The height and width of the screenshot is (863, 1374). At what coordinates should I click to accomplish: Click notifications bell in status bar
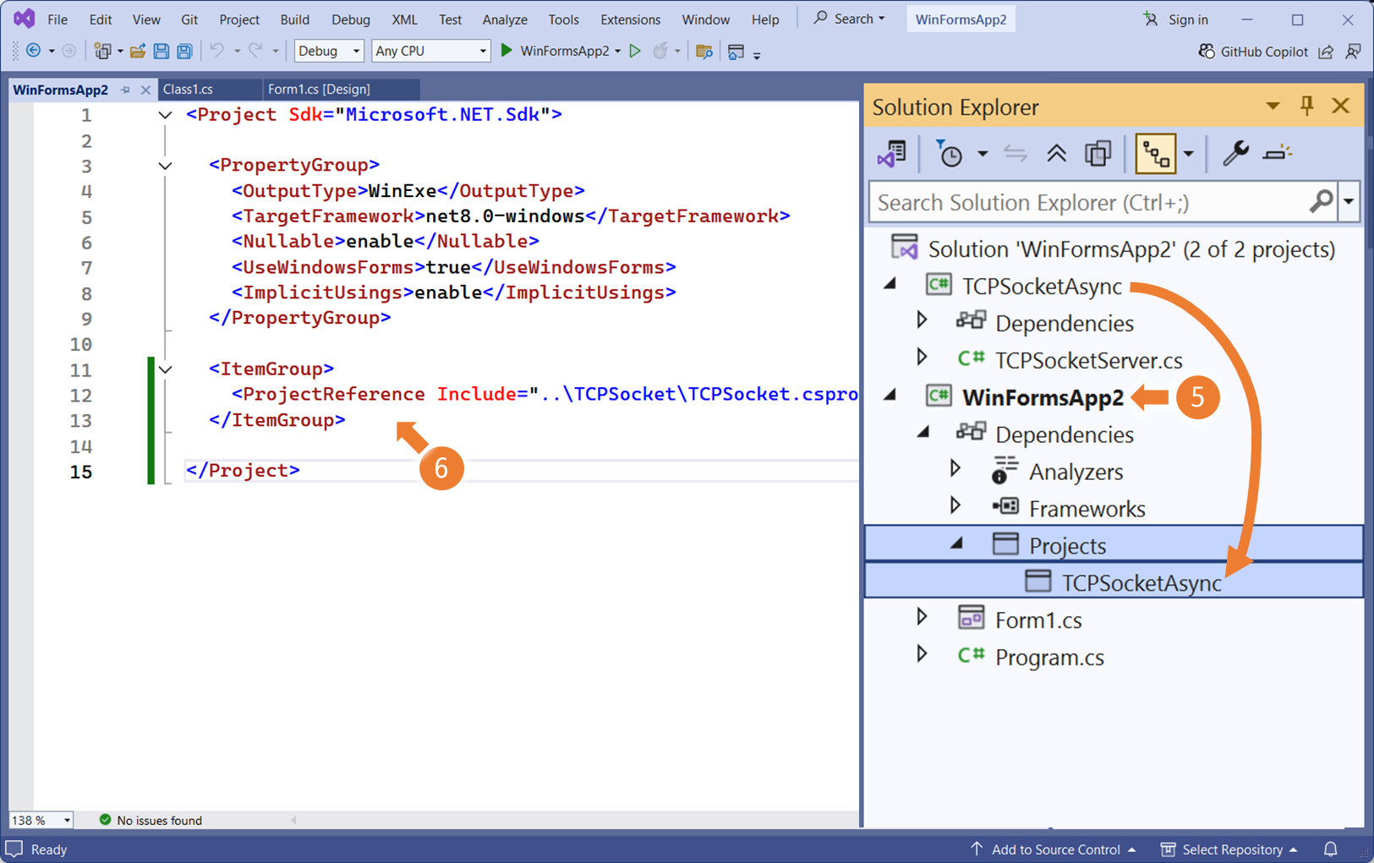(x=1331, y=849)
